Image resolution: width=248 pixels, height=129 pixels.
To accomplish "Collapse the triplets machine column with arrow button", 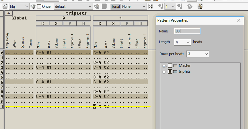I will (9, 13).
